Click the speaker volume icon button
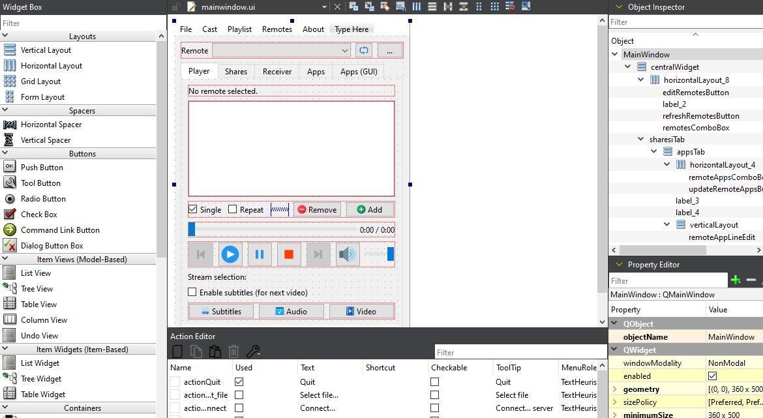 pos(348,254)
